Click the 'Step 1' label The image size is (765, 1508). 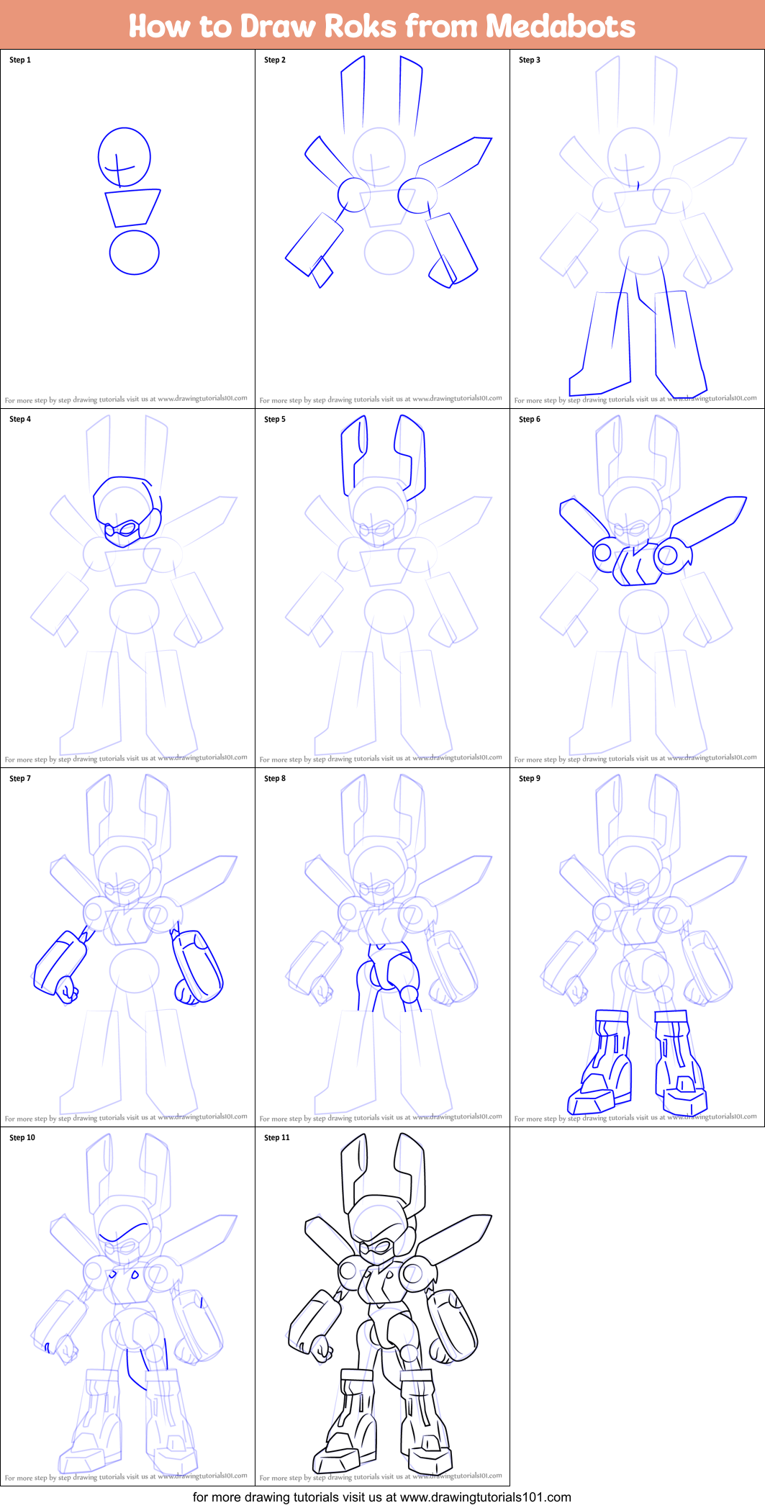20,60
